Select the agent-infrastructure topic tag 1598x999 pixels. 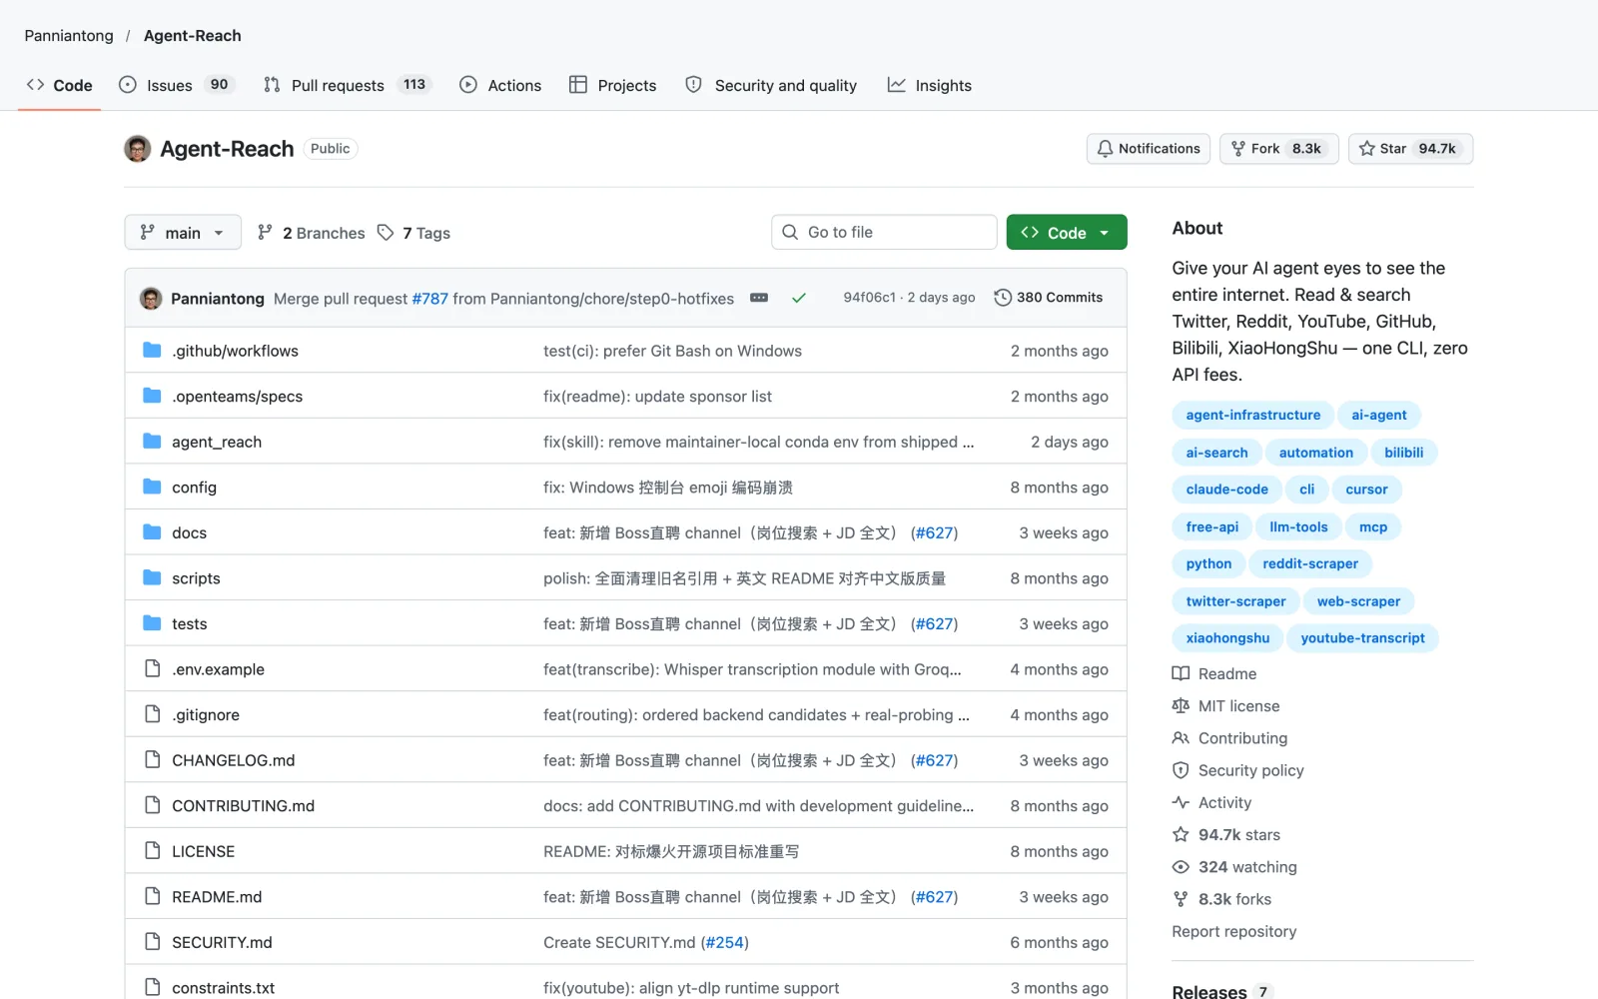click(1253, 416)
